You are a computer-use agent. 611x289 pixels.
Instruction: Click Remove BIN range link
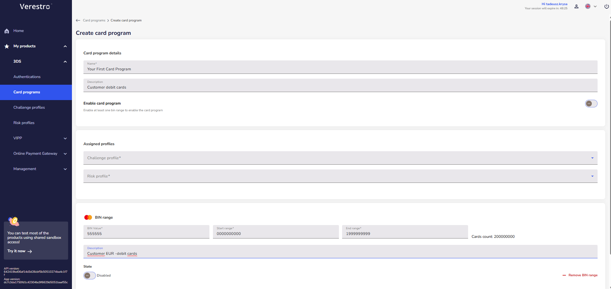[x=583, y=275]
